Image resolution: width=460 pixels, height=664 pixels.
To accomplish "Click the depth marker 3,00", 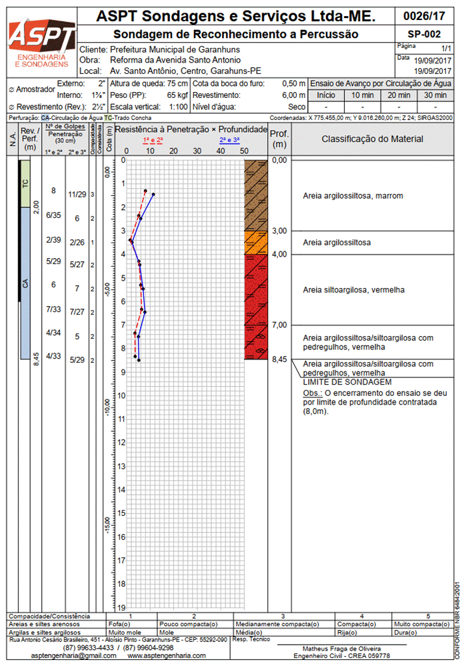I will 279,231.
